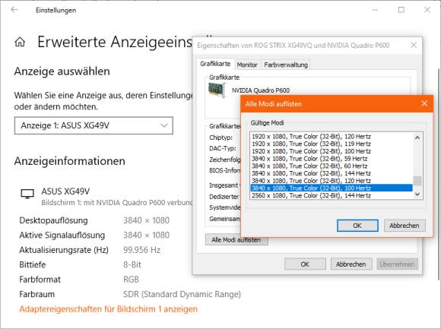Click the scrollbar thumb in Gültige Modi list

(x=417, y=181)
